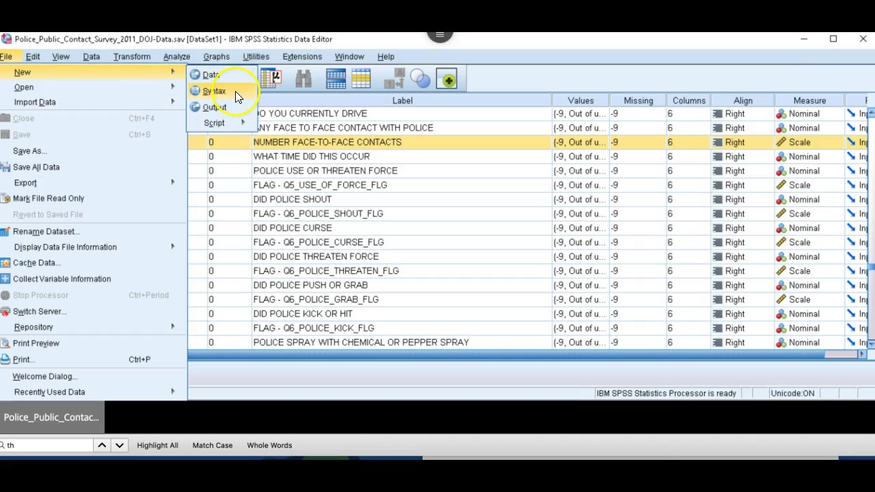
Task: Click status text IBM SPSS Statistics Processor is ready
Action: point(666,394)
